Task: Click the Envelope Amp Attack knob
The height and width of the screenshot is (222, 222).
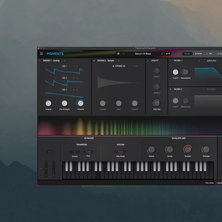Action: pyautogui.click(x=151, y=149)
